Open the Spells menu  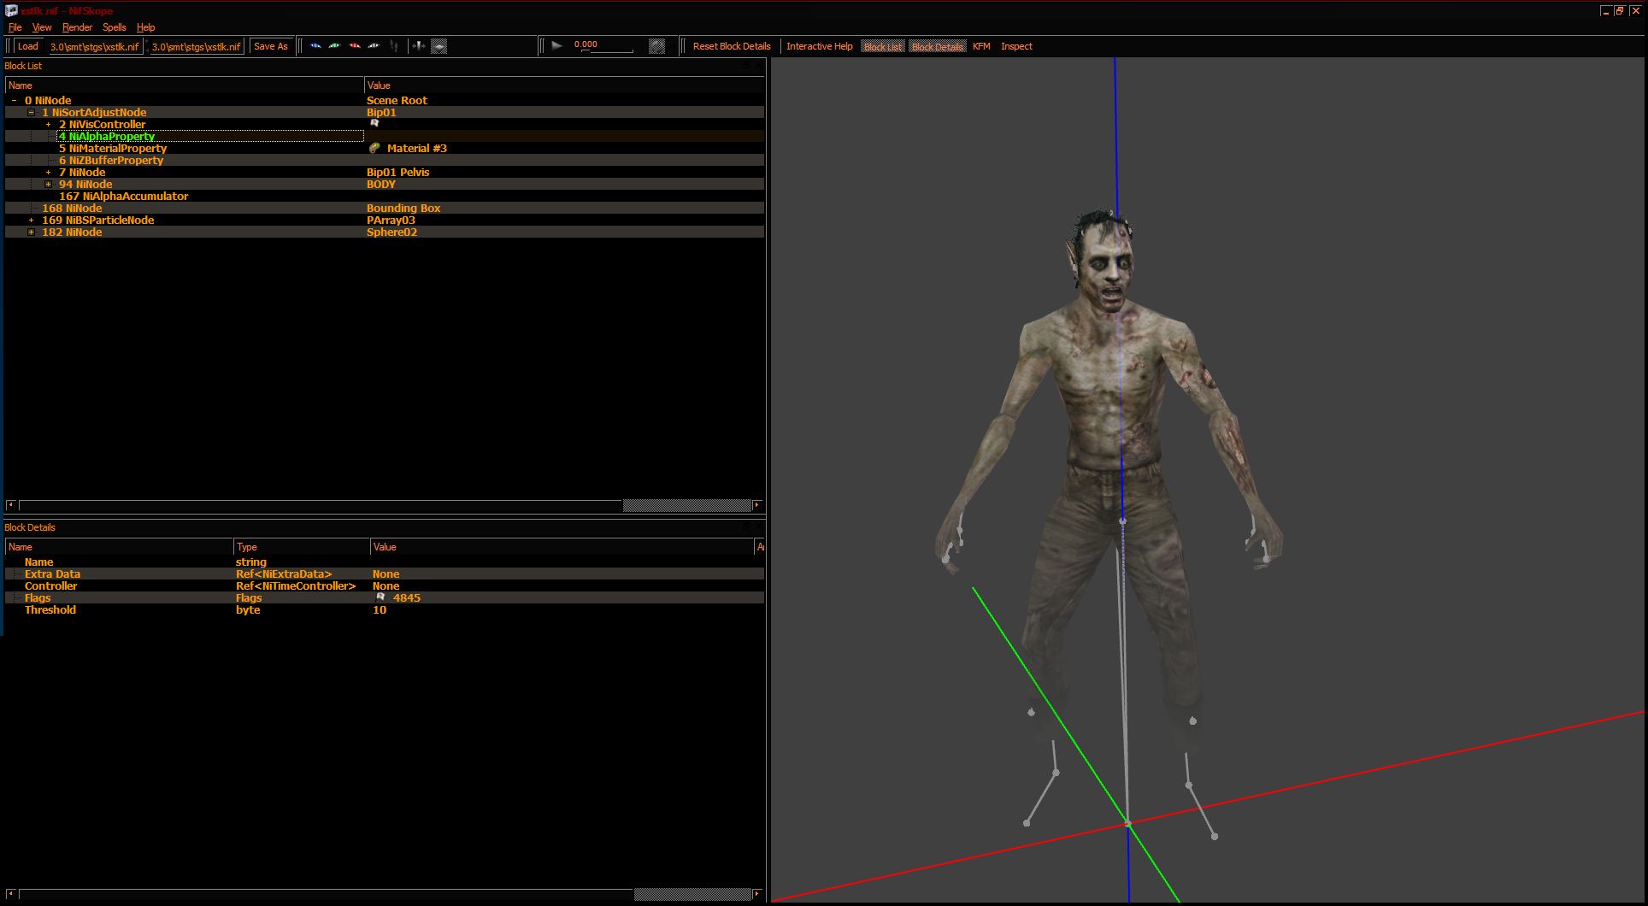coord(115,27)
